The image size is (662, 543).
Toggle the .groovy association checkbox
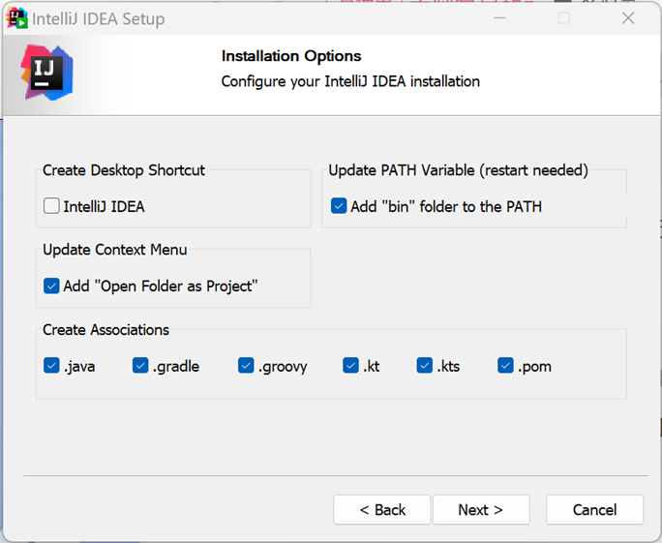[246, 366]
